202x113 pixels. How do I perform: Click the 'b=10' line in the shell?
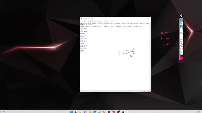tap(84, 30)
